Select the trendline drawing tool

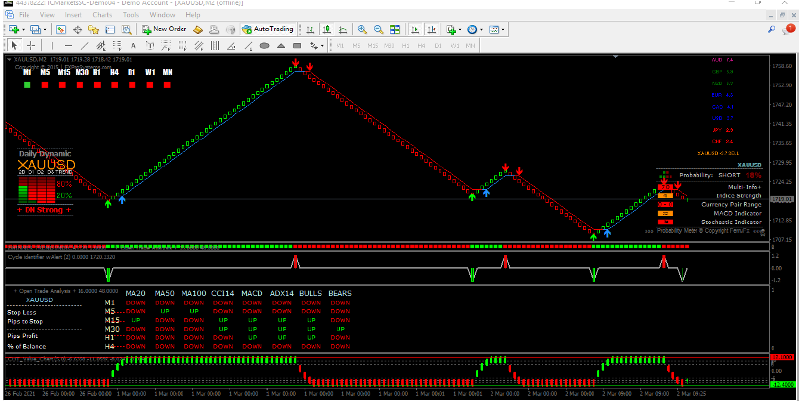coord(85,45)
